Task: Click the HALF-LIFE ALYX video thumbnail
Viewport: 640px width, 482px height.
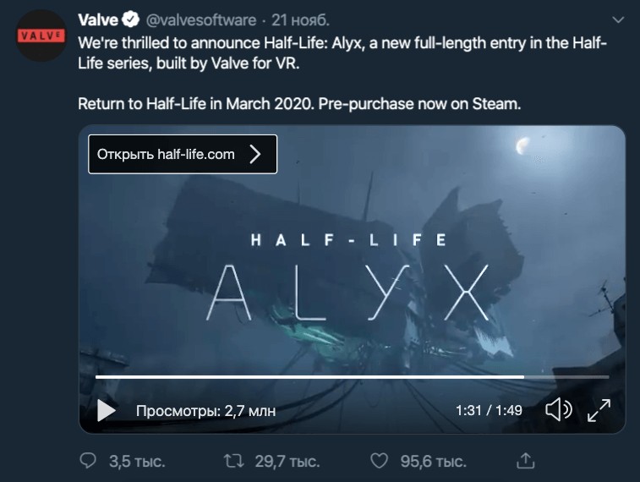Action: point(352,279)
